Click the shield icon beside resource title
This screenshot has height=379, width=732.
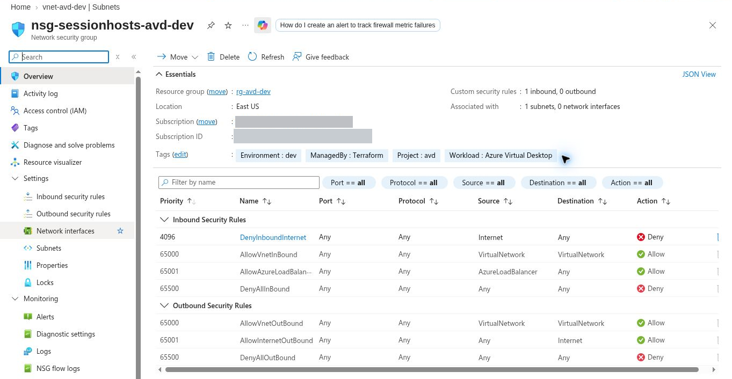click(x=18, y=29)
